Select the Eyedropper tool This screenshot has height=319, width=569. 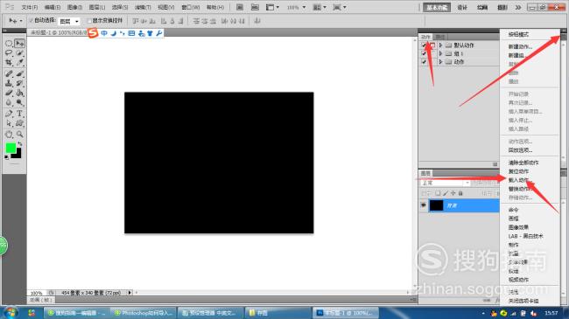[20, 63]
